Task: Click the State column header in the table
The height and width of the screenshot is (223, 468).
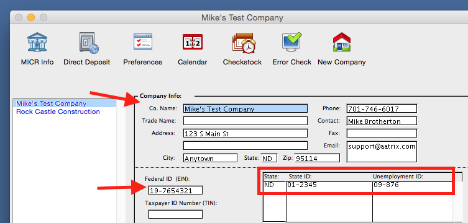Action: coord(272,177)
